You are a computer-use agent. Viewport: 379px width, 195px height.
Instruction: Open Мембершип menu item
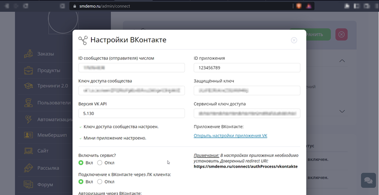click(x=52, y=135)
